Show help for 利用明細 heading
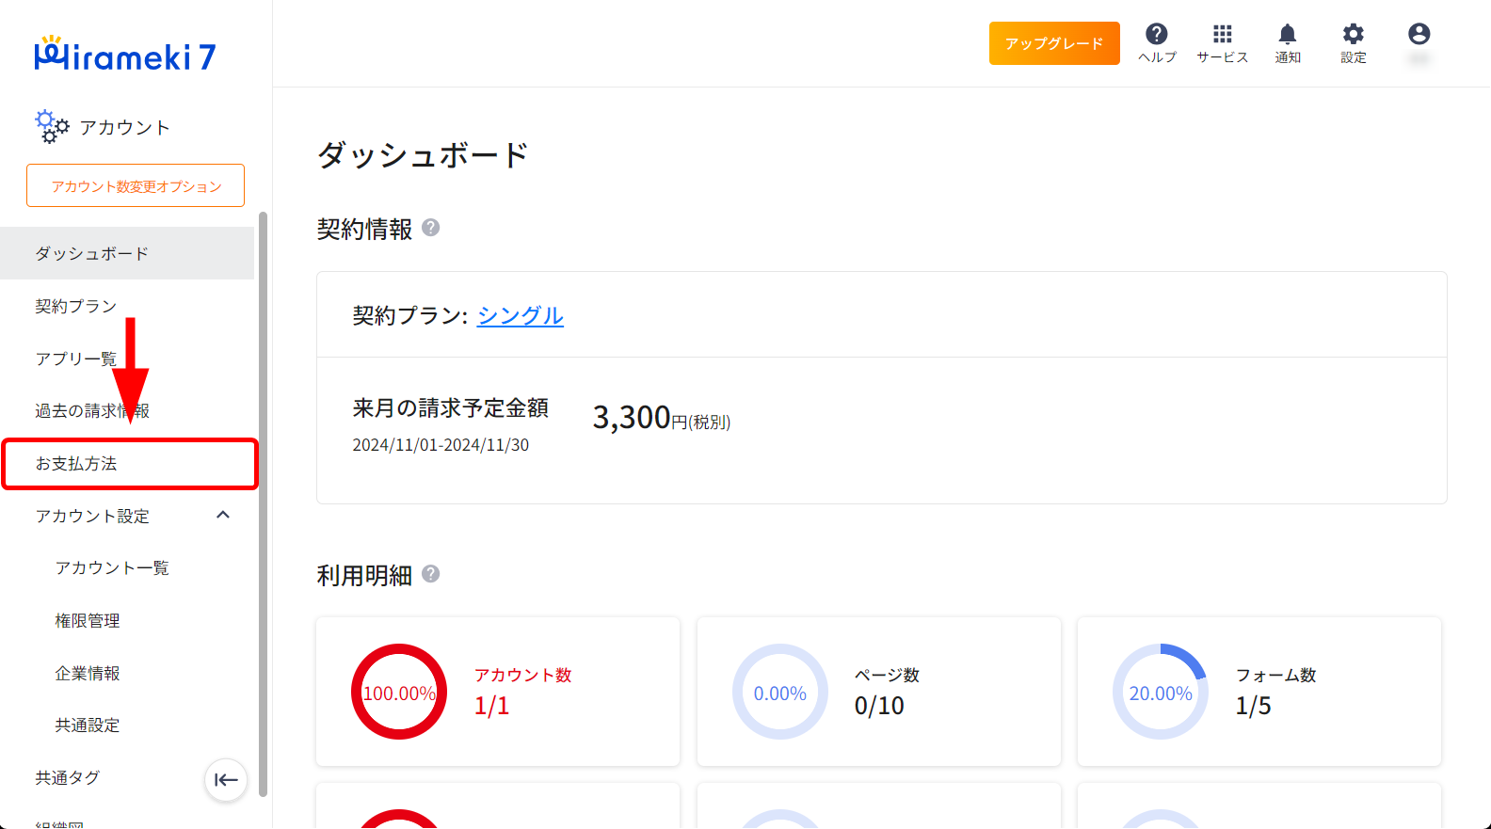Image resolution: width=1491 pixels, height=829 pixels. (430, 574)
